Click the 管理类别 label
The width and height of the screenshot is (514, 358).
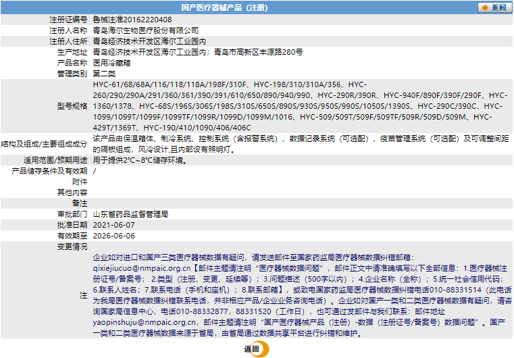point(72,74)
